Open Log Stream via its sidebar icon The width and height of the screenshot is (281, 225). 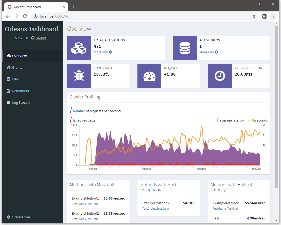tap(8, 102)
